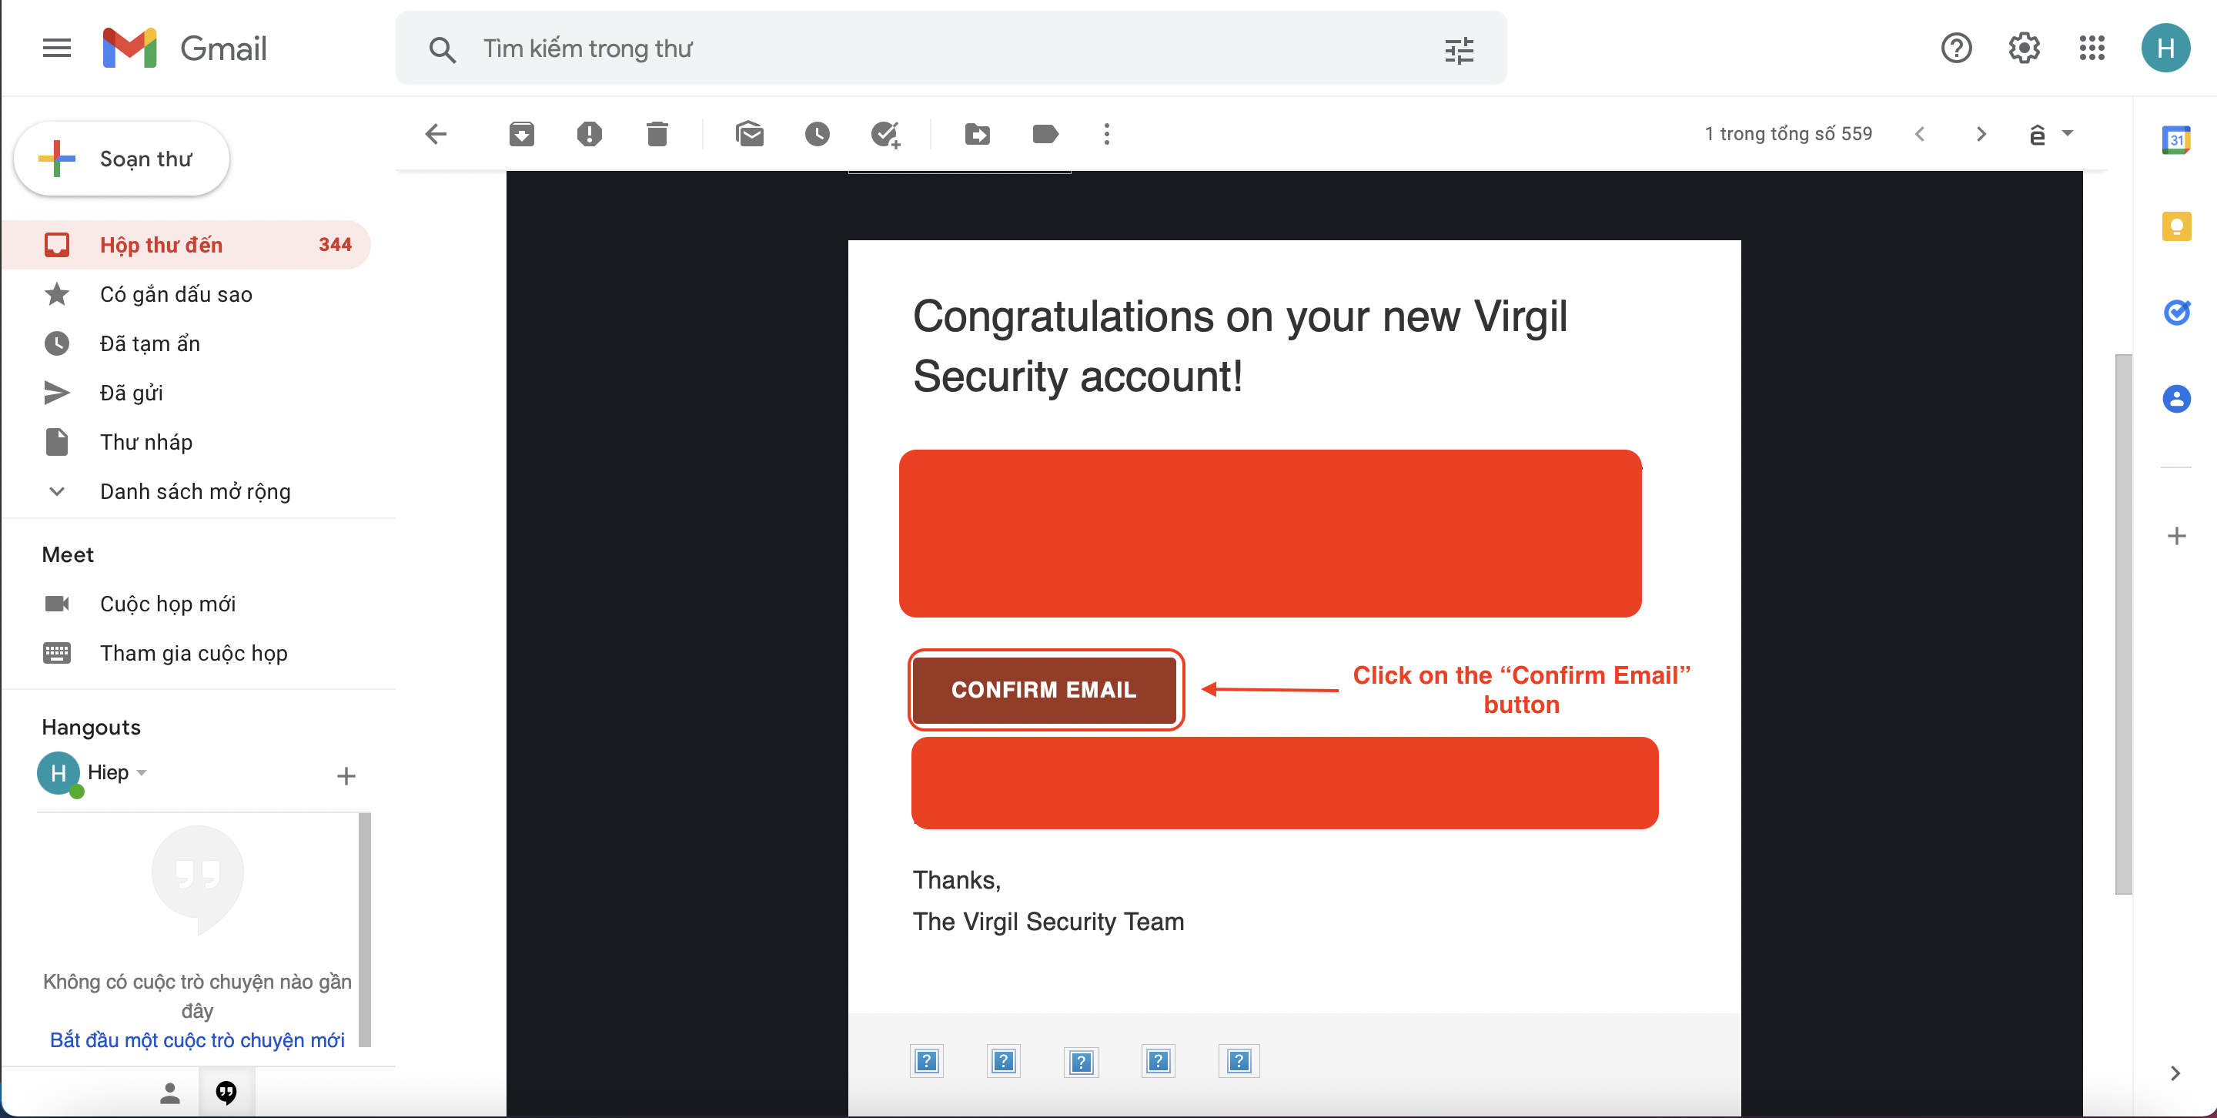This screenshot has width=2217, height=1118.
Task: Click the delete trash icon
Action: click(x=657, y=134)
